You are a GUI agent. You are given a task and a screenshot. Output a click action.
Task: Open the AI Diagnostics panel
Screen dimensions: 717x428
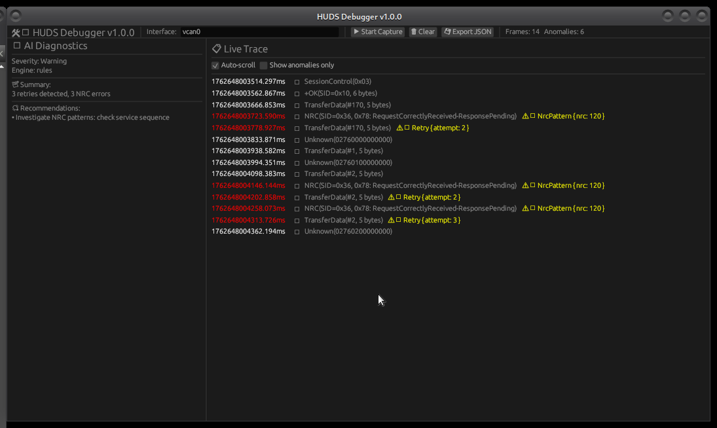tap(56, 46)
